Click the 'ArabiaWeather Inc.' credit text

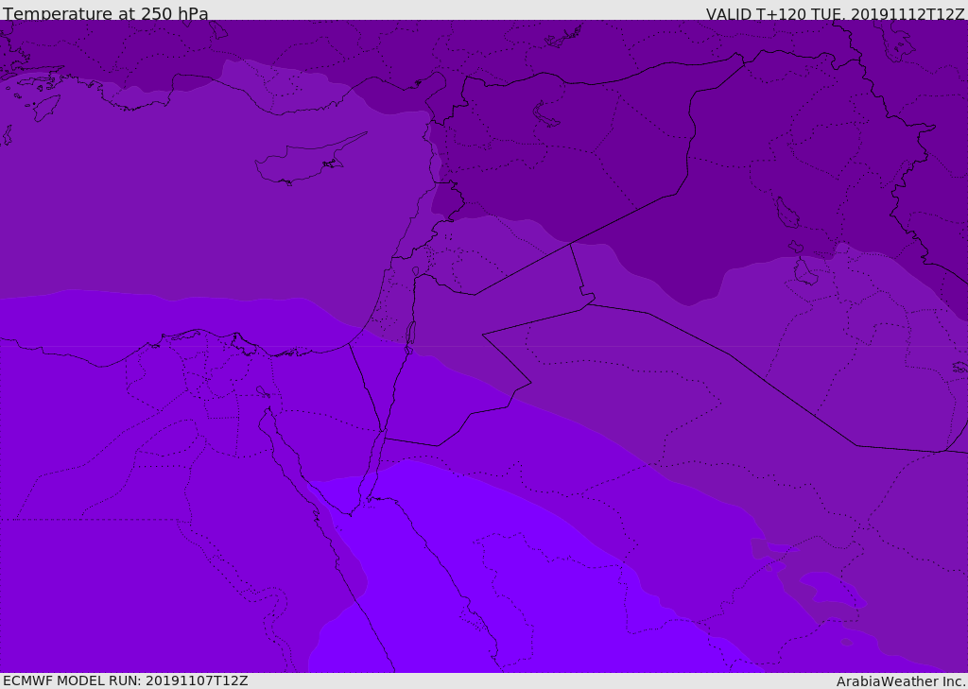pos(901,681)
